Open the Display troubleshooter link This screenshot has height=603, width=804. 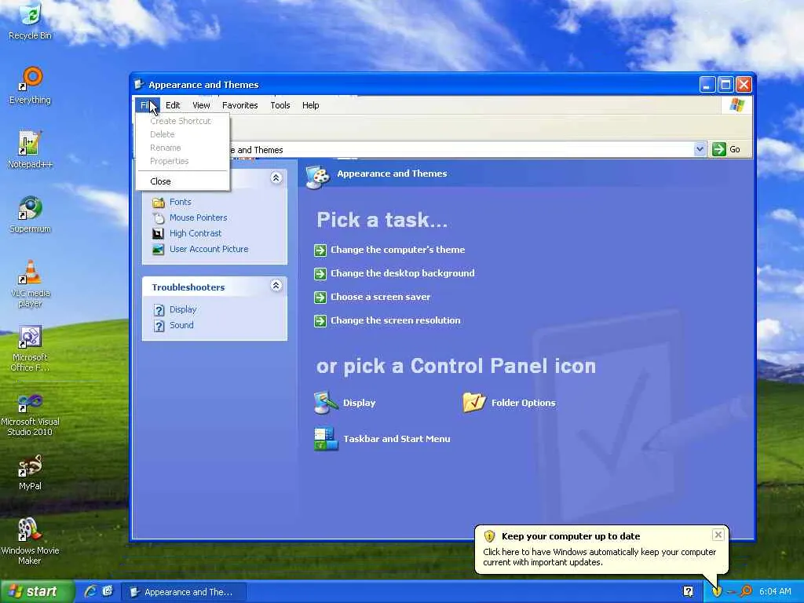point(183,309)
